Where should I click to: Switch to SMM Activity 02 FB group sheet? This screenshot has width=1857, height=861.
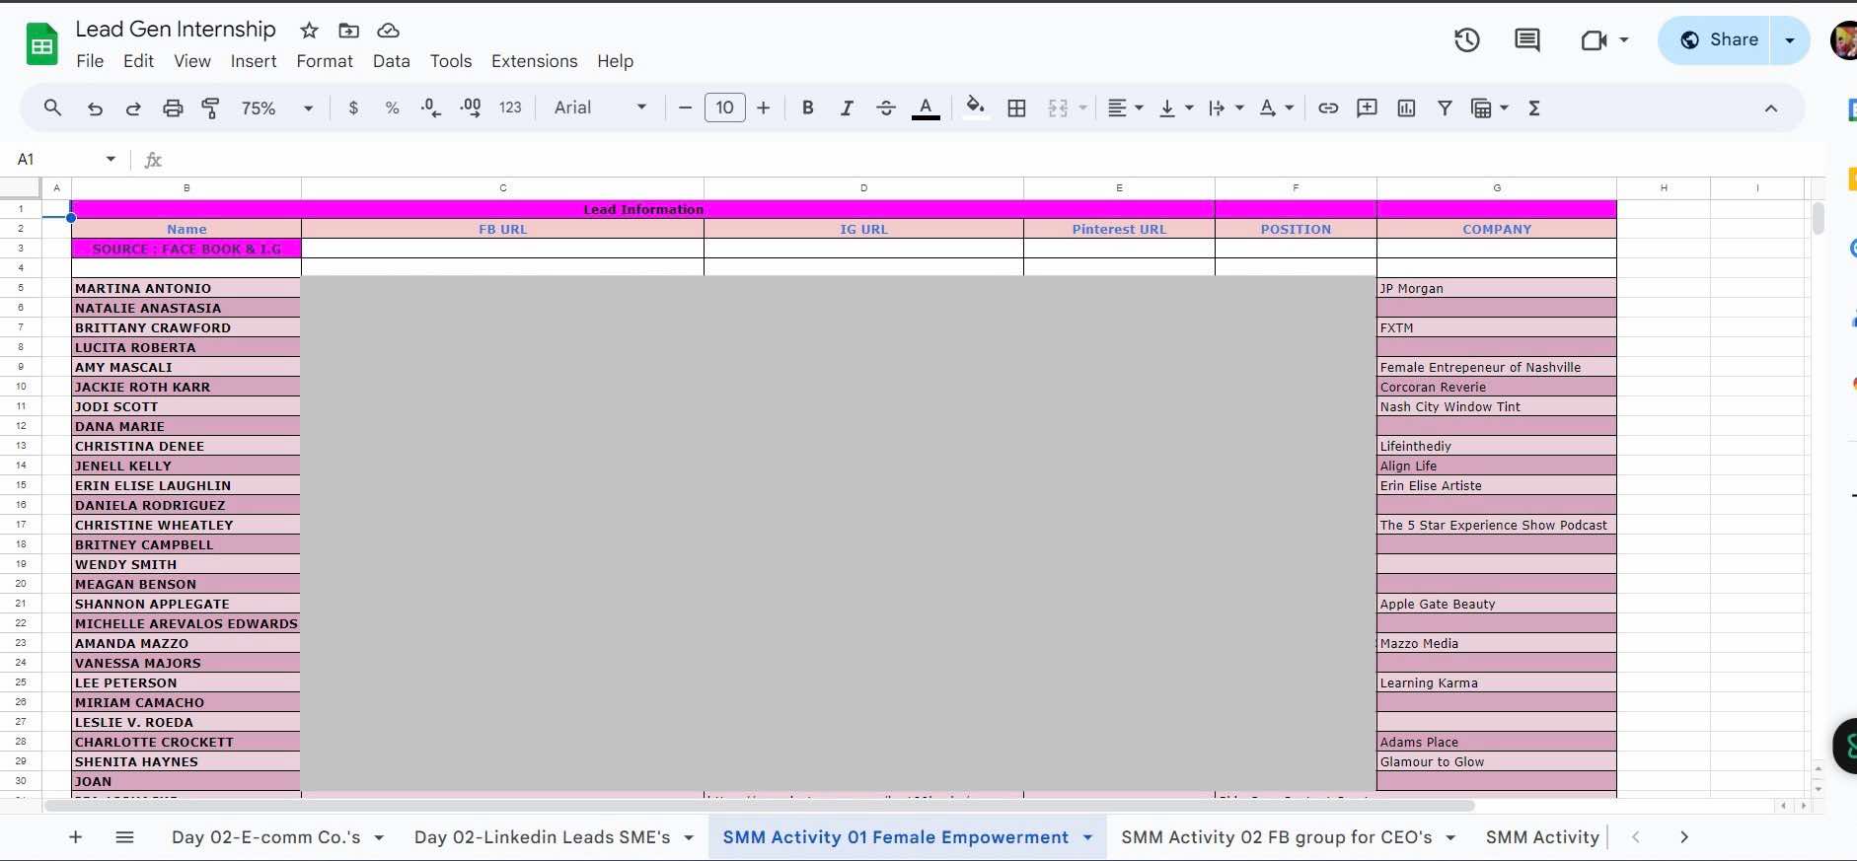click(1277, 837)
